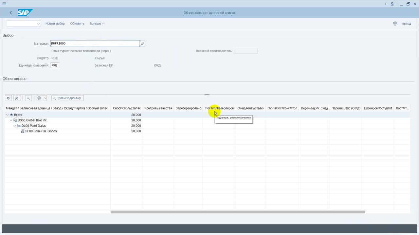419x235 pixels.
Task: Click the БлокировПоступлМ column header
Action: (x=378, y=108)
